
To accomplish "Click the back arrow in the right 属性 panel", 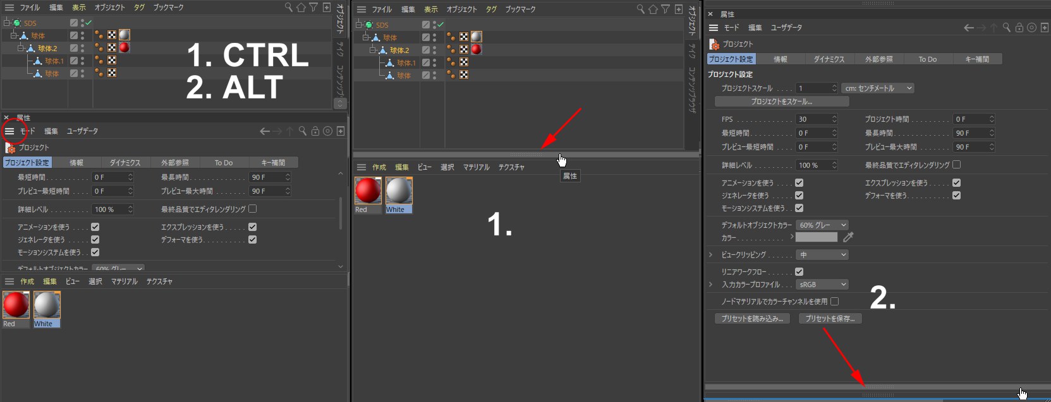I will pyautogui.click(x=968, y=28).
